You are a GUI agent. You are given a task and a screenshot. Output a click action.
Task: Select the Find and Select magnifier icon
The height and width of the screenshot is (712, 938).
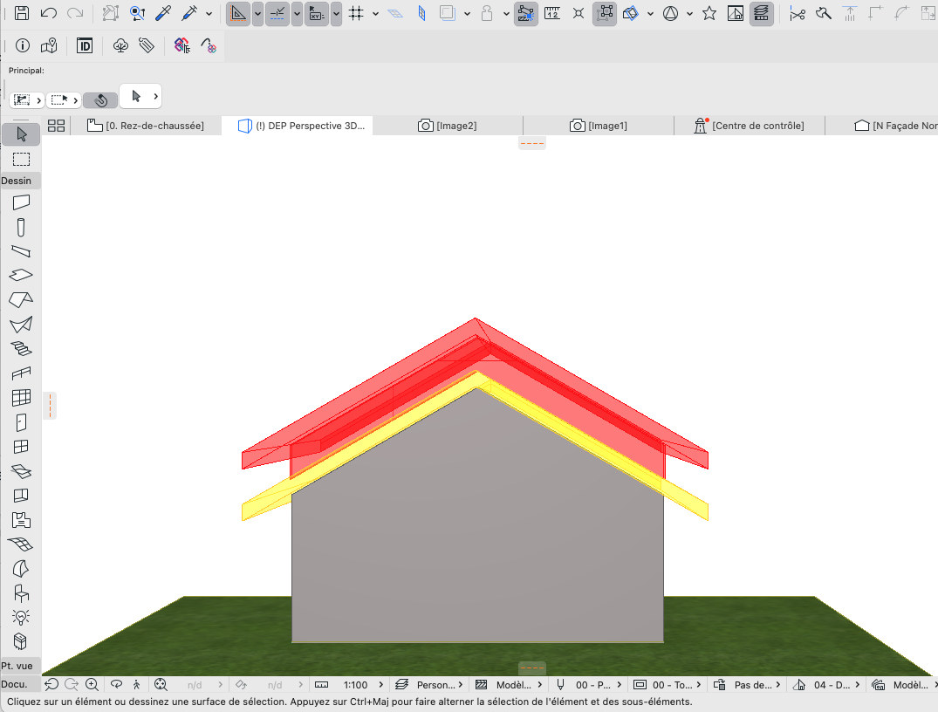coord(137,13)
